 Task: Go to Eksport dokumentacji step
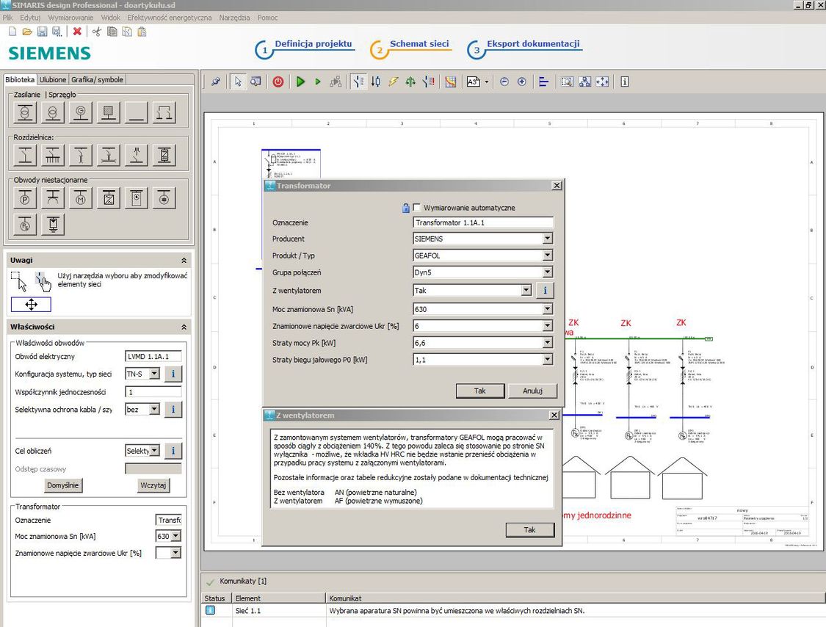[x=533, y=44]
